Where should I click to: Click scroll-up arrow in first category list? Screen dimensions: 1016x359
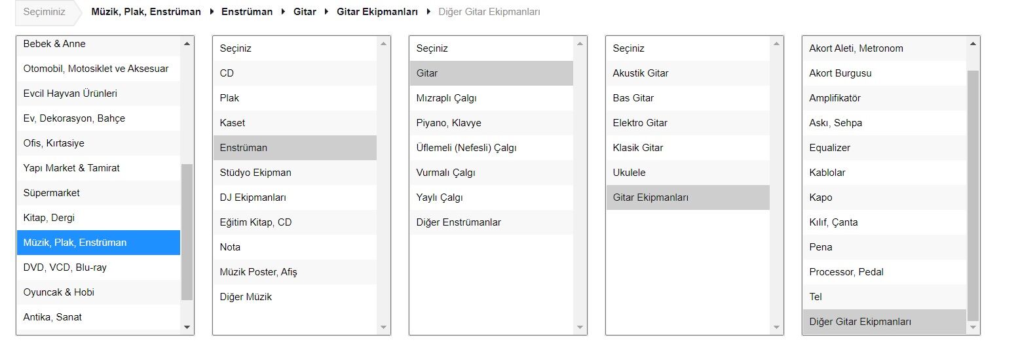[x=187, y=44]
